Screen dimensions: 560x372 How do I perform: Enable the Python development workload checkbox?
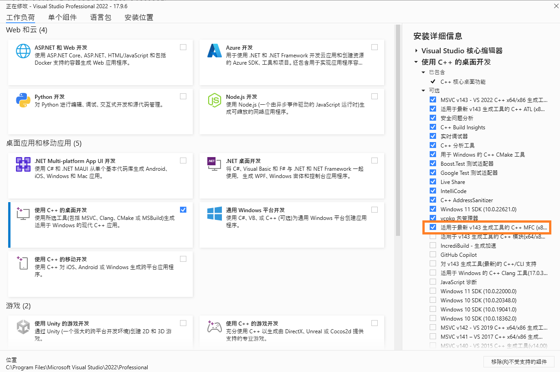coord(183,96)
